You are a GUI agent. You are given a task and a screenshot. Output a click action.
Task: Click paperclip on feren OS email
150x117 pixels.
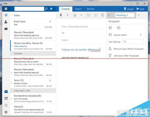click(x=50, y=80)
